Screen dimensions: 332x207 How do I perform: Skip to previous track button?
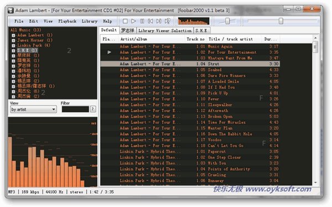pyautogui.click(x=151, y=21)
